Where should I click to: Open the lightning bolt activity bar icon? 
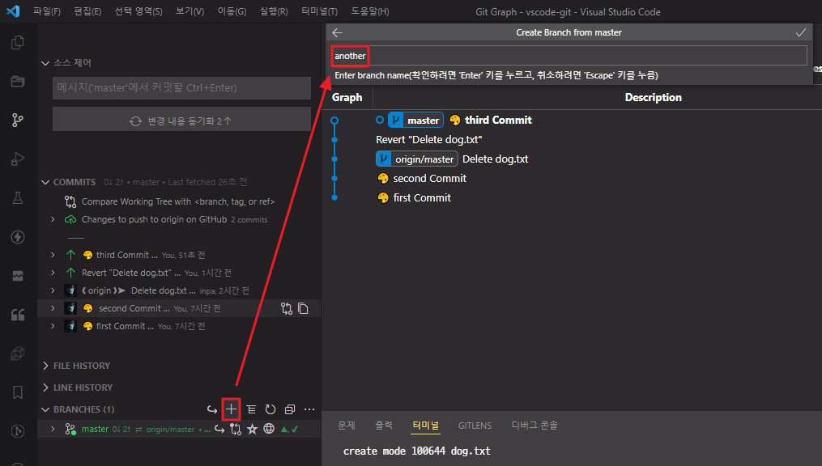tap(18, 237)
